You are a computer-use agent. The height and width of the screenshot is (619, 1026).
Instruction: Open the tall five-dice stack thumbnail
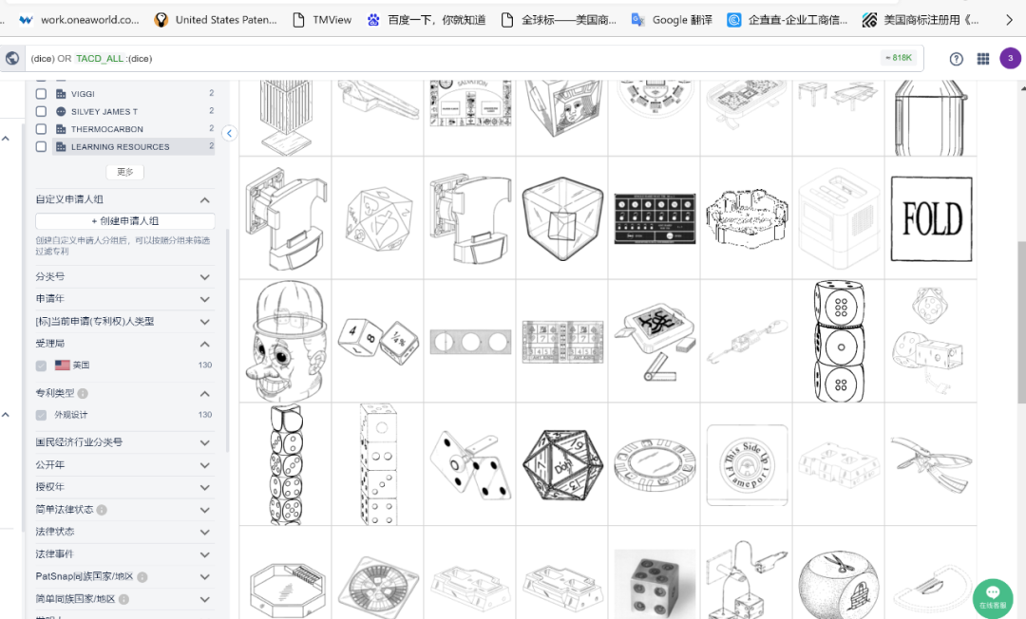click(286, 465)
